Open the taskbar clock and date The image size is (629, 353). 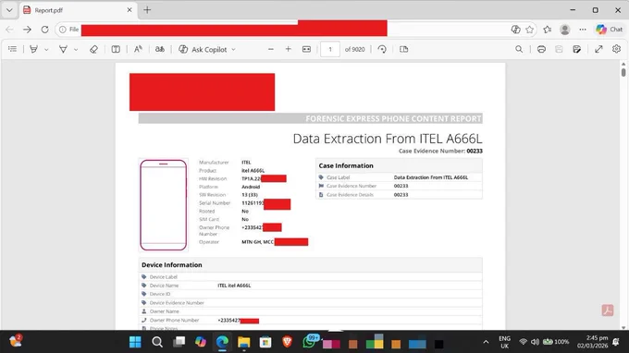tap(593, 342)
